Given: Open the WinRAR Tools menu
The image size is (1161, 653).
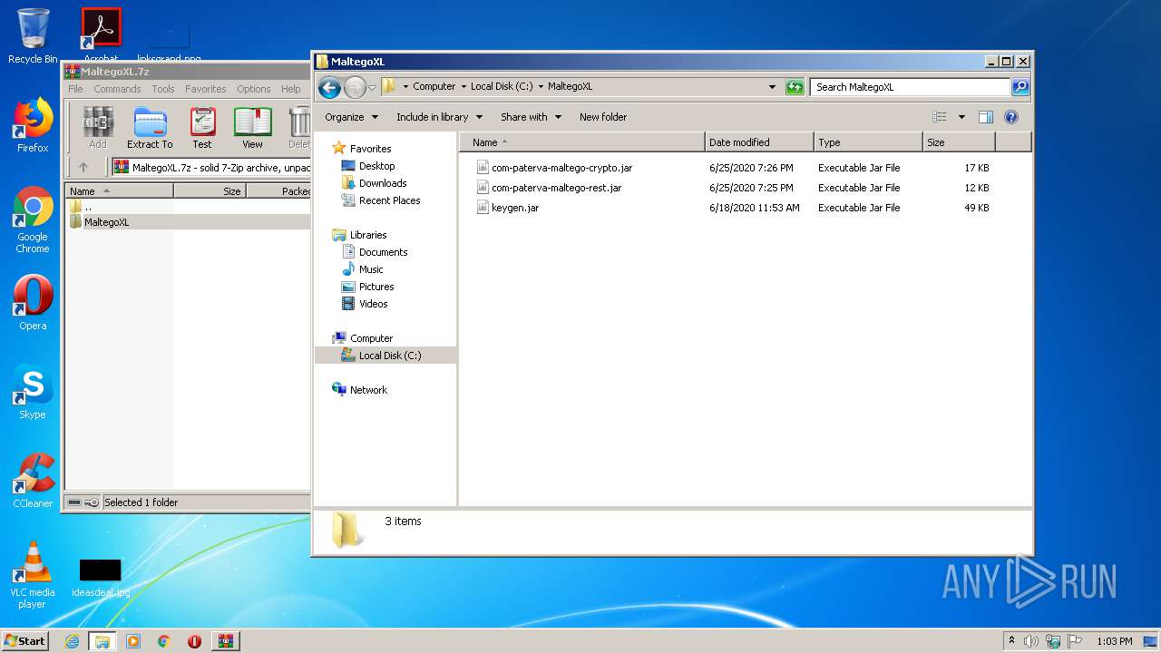Looking at the screenshot, I should pos(163,89).
